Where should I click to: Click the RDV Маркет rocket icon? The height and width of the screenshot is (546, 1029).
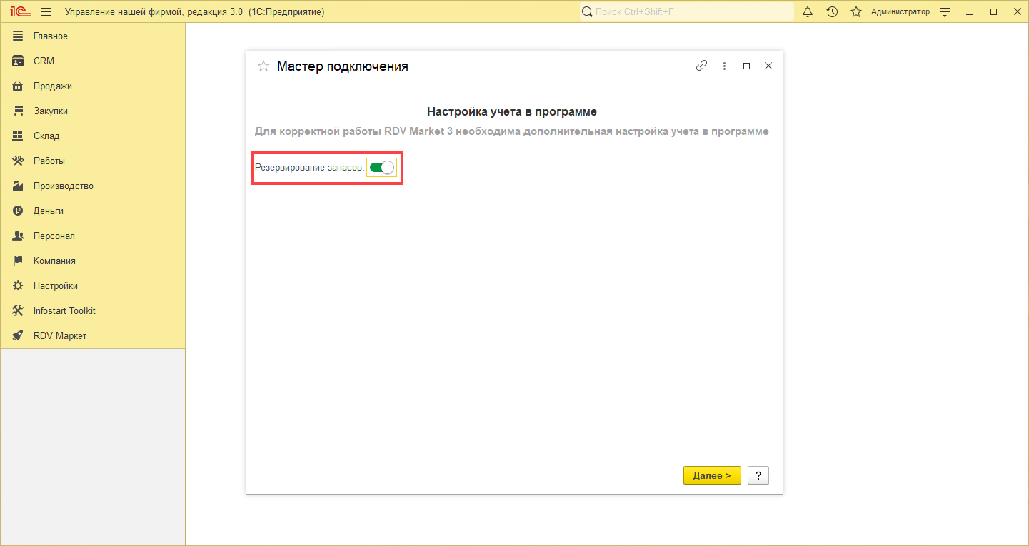(x=19, y=335)
